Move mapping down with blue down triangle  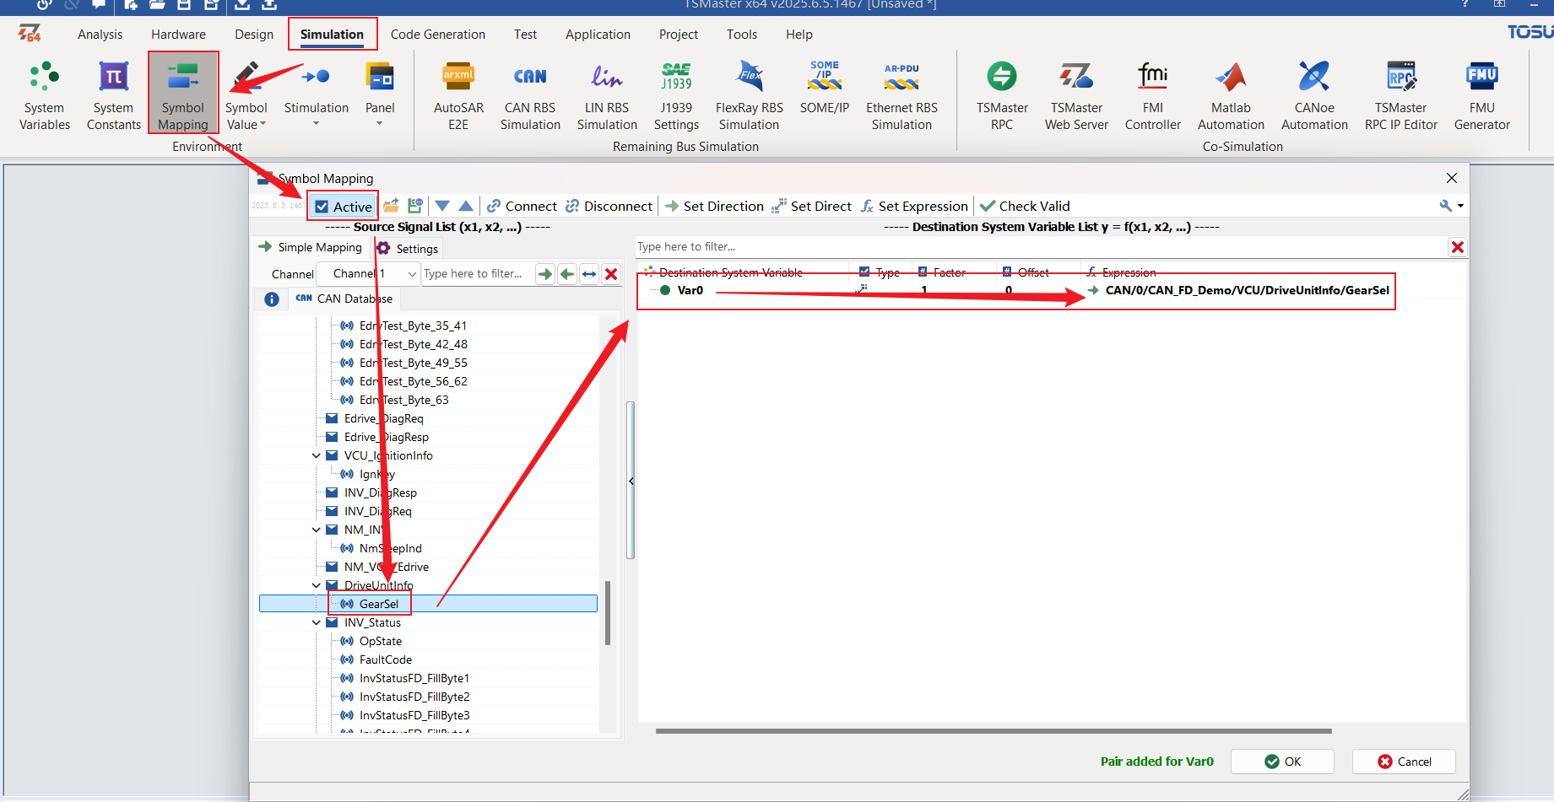tap(442, 206)
